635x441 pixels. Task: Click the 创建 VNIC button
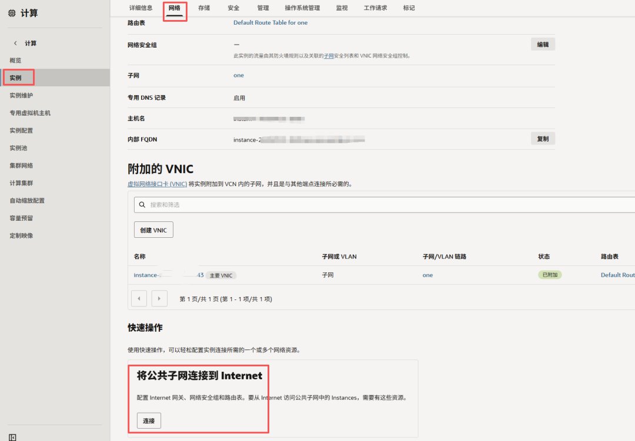tap(153, 230)
